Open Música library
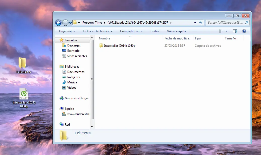This screenshot has width=261, height=155. [72, 82]
